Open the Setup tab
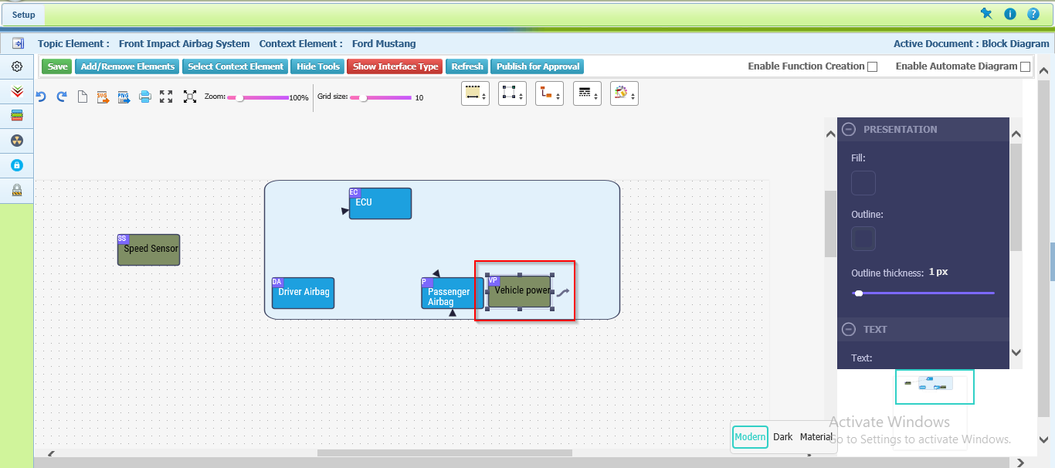The height and width of the screenshot is (468, 1055). coord(23,15)
